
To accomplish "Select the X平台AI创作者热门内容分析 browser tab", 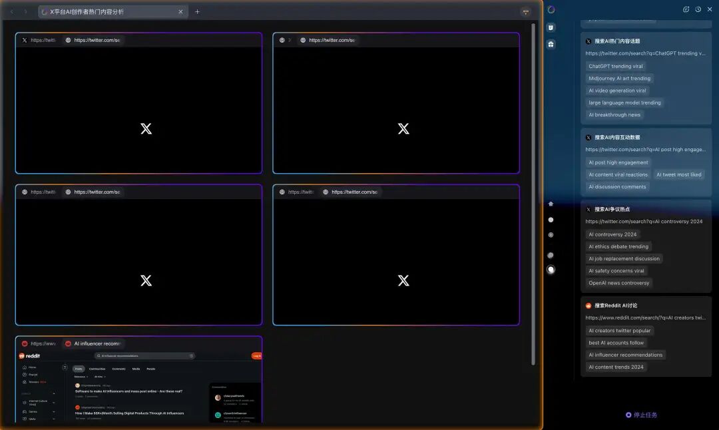I will tap(112, 12).
